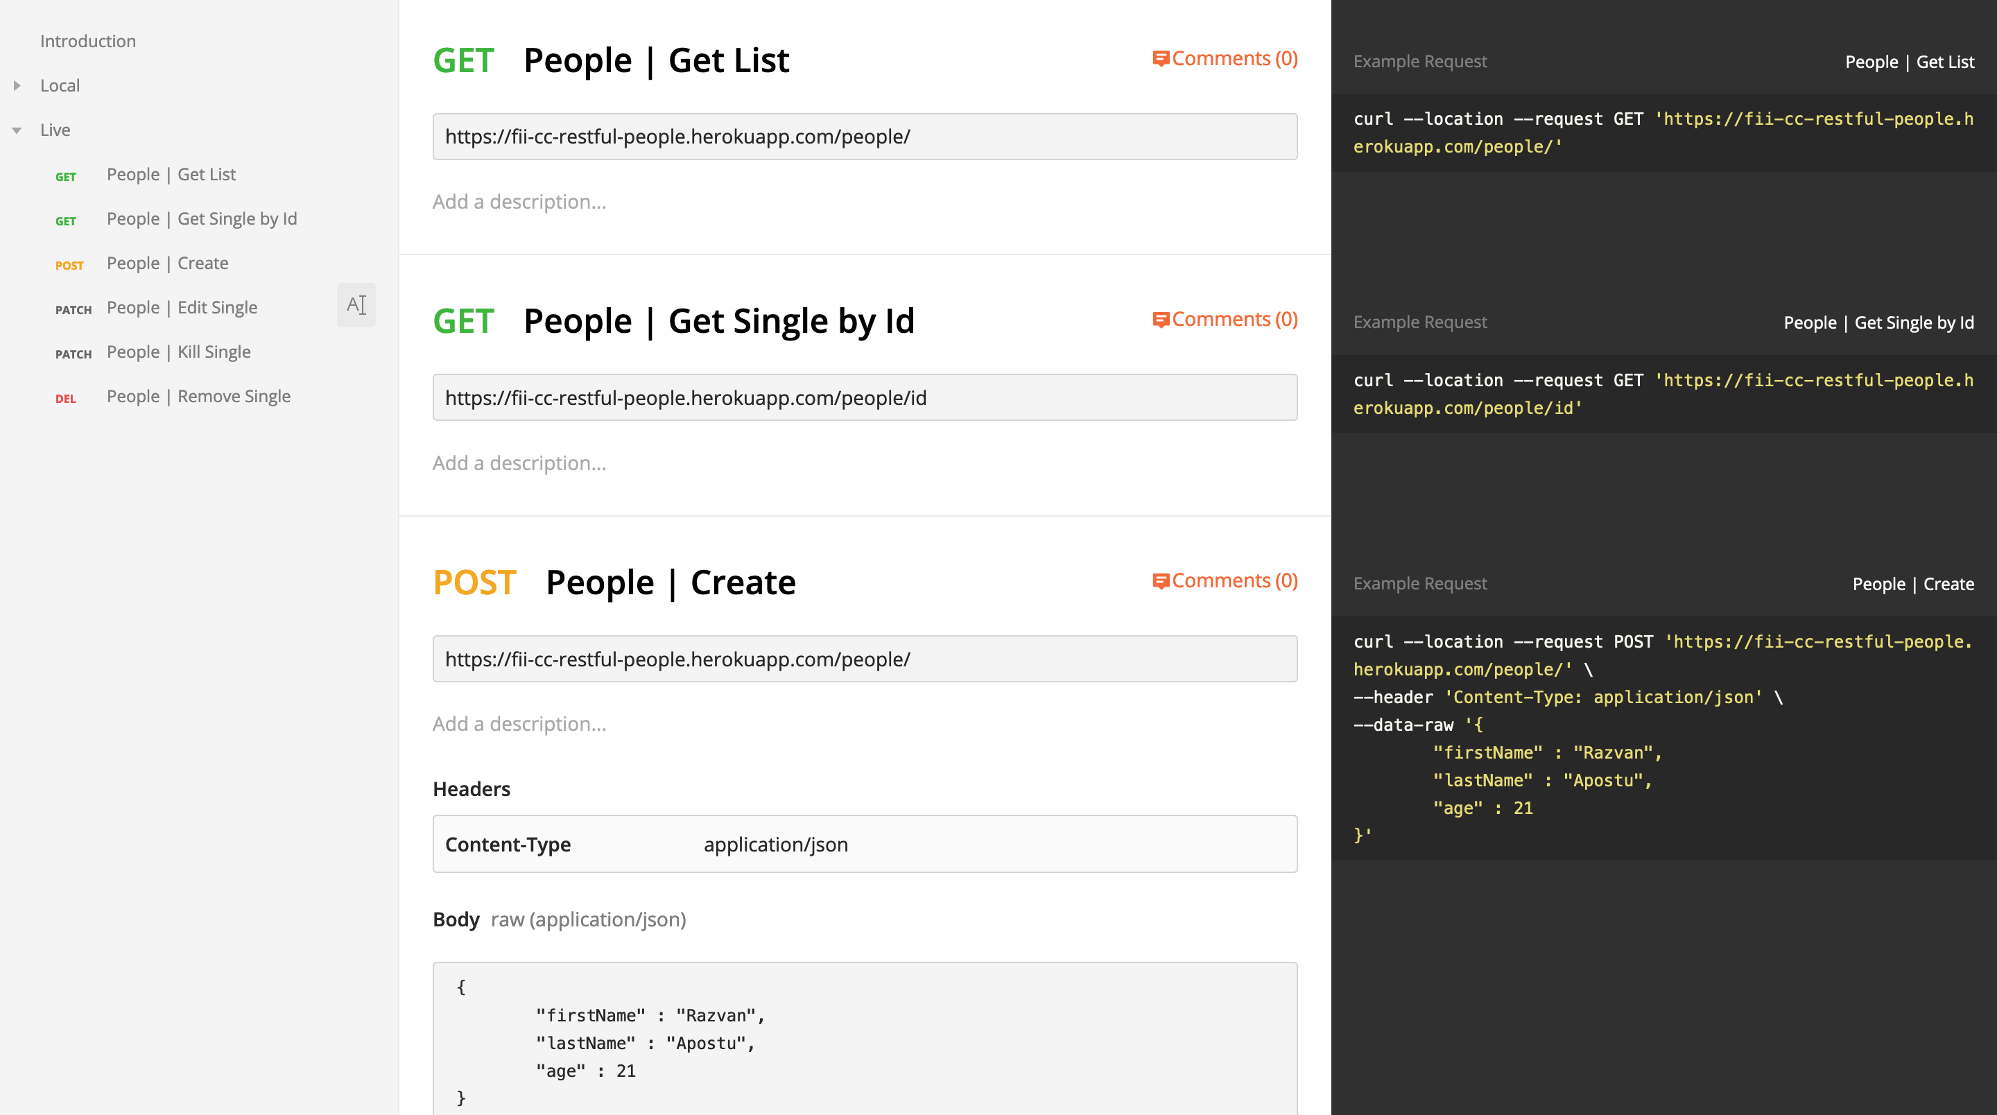
Task: Click Add a description under Get Single by Id
Action: coord(519,463)
